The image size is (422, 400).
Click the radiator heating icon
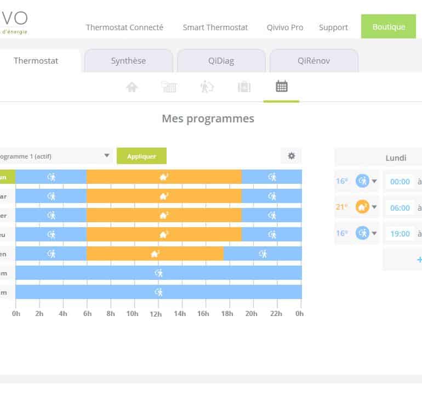point(169,87)
